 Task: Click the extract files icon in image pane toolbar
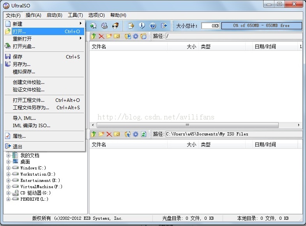point(128,36)
